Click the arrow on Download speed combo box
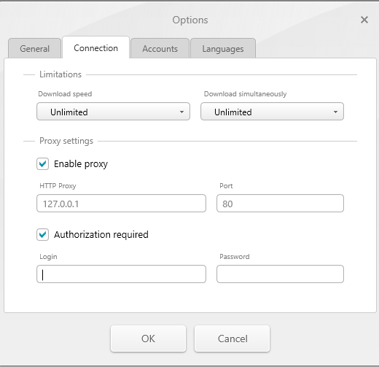The image size is (379, 367). tap(181, 112)
